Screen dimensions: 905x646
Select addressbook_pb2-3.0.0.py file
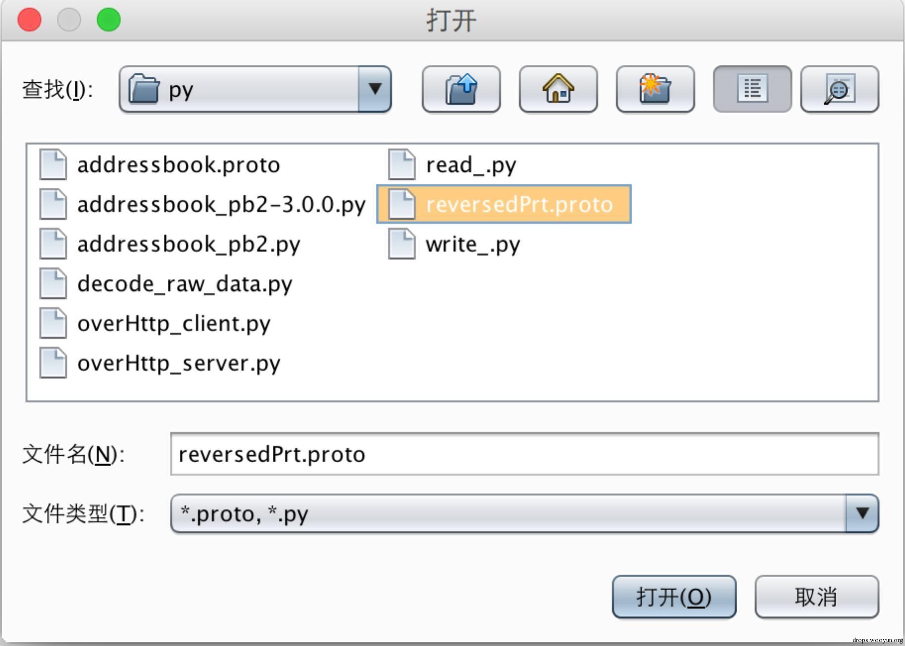[x=221, y=205]
